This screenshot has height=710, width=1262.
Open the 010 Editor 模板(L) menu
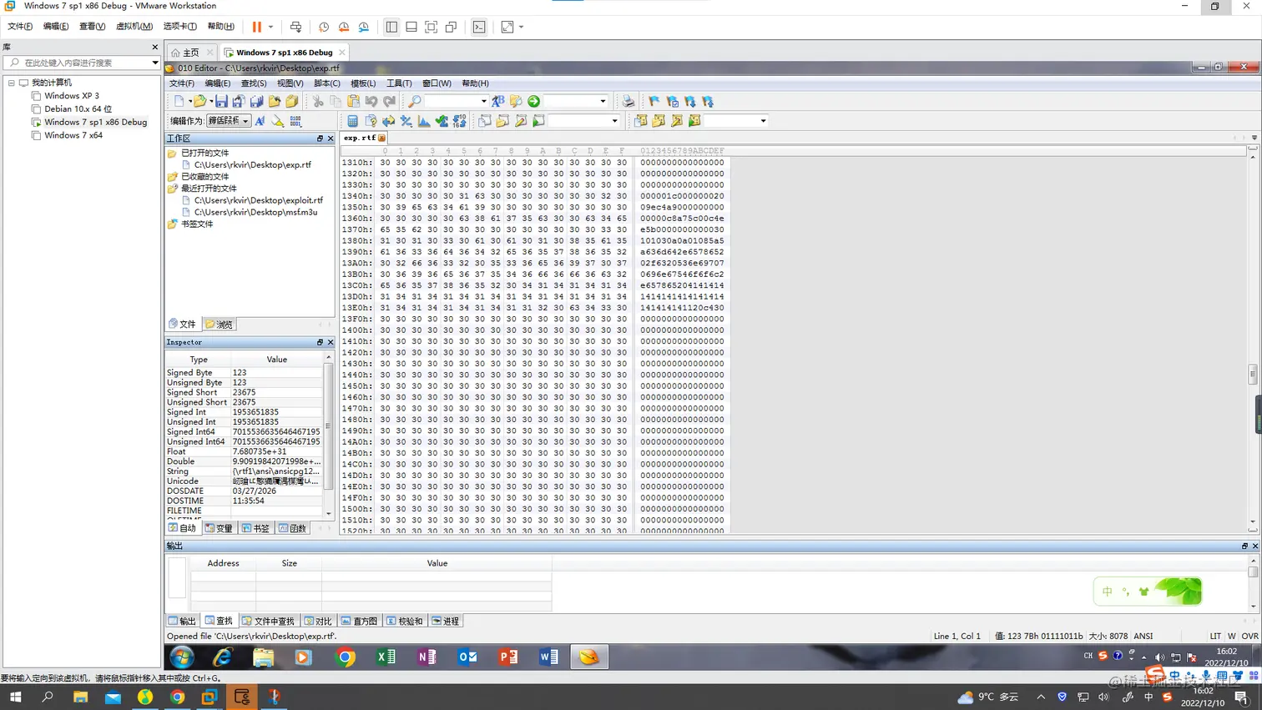[x=363, y=83]
